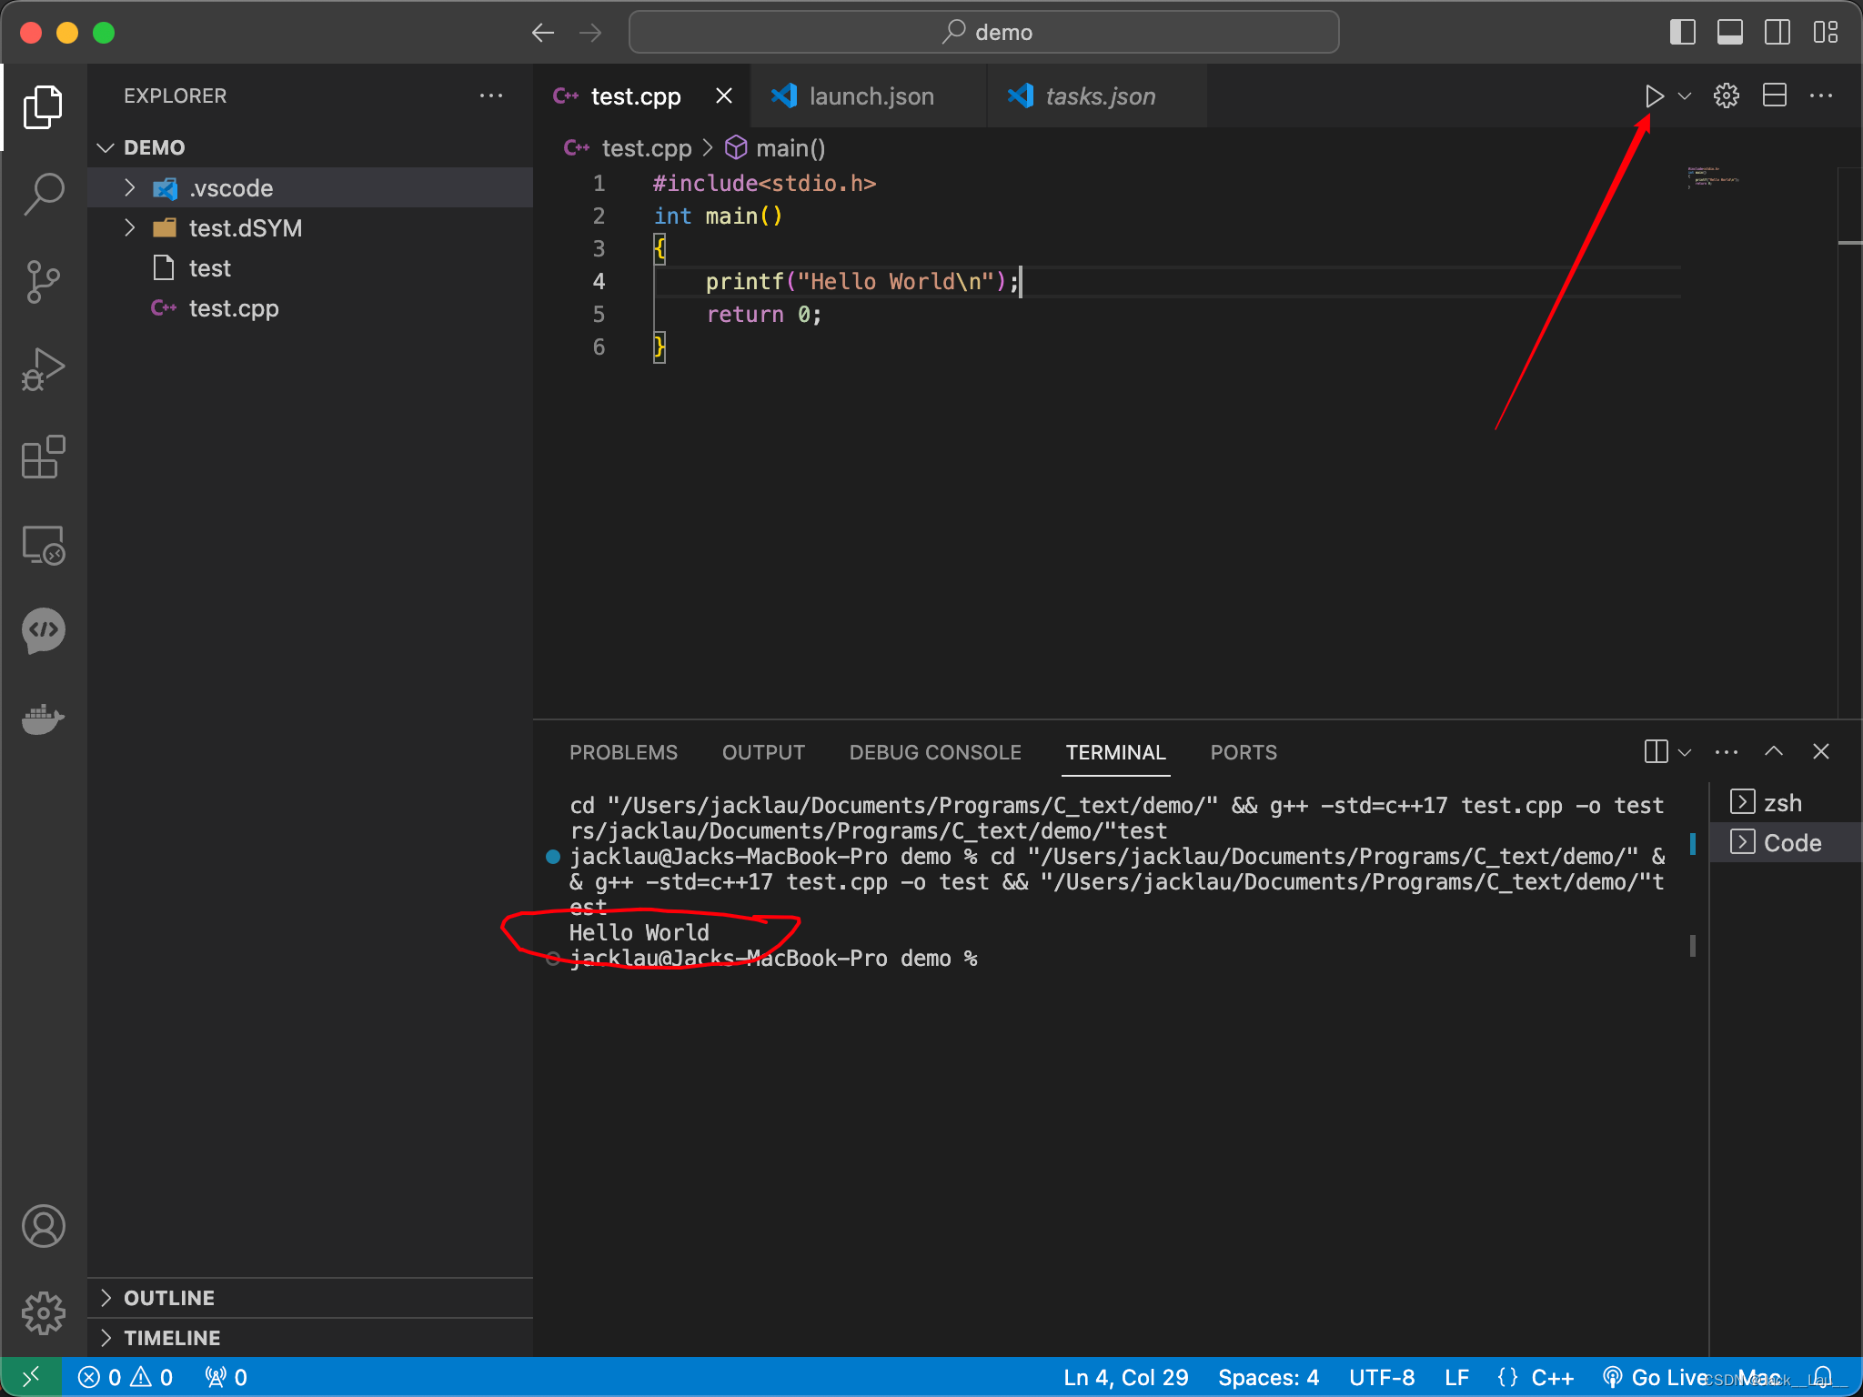
Task: Click the Split Editor icon
Action: pos(1774,96)
